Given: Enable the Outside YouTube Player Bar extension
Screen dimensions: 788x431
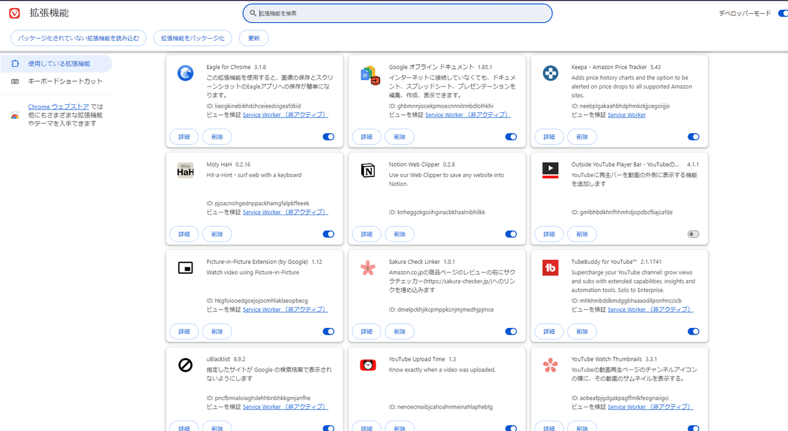Looking at the screenshot, I should point(694,234).
